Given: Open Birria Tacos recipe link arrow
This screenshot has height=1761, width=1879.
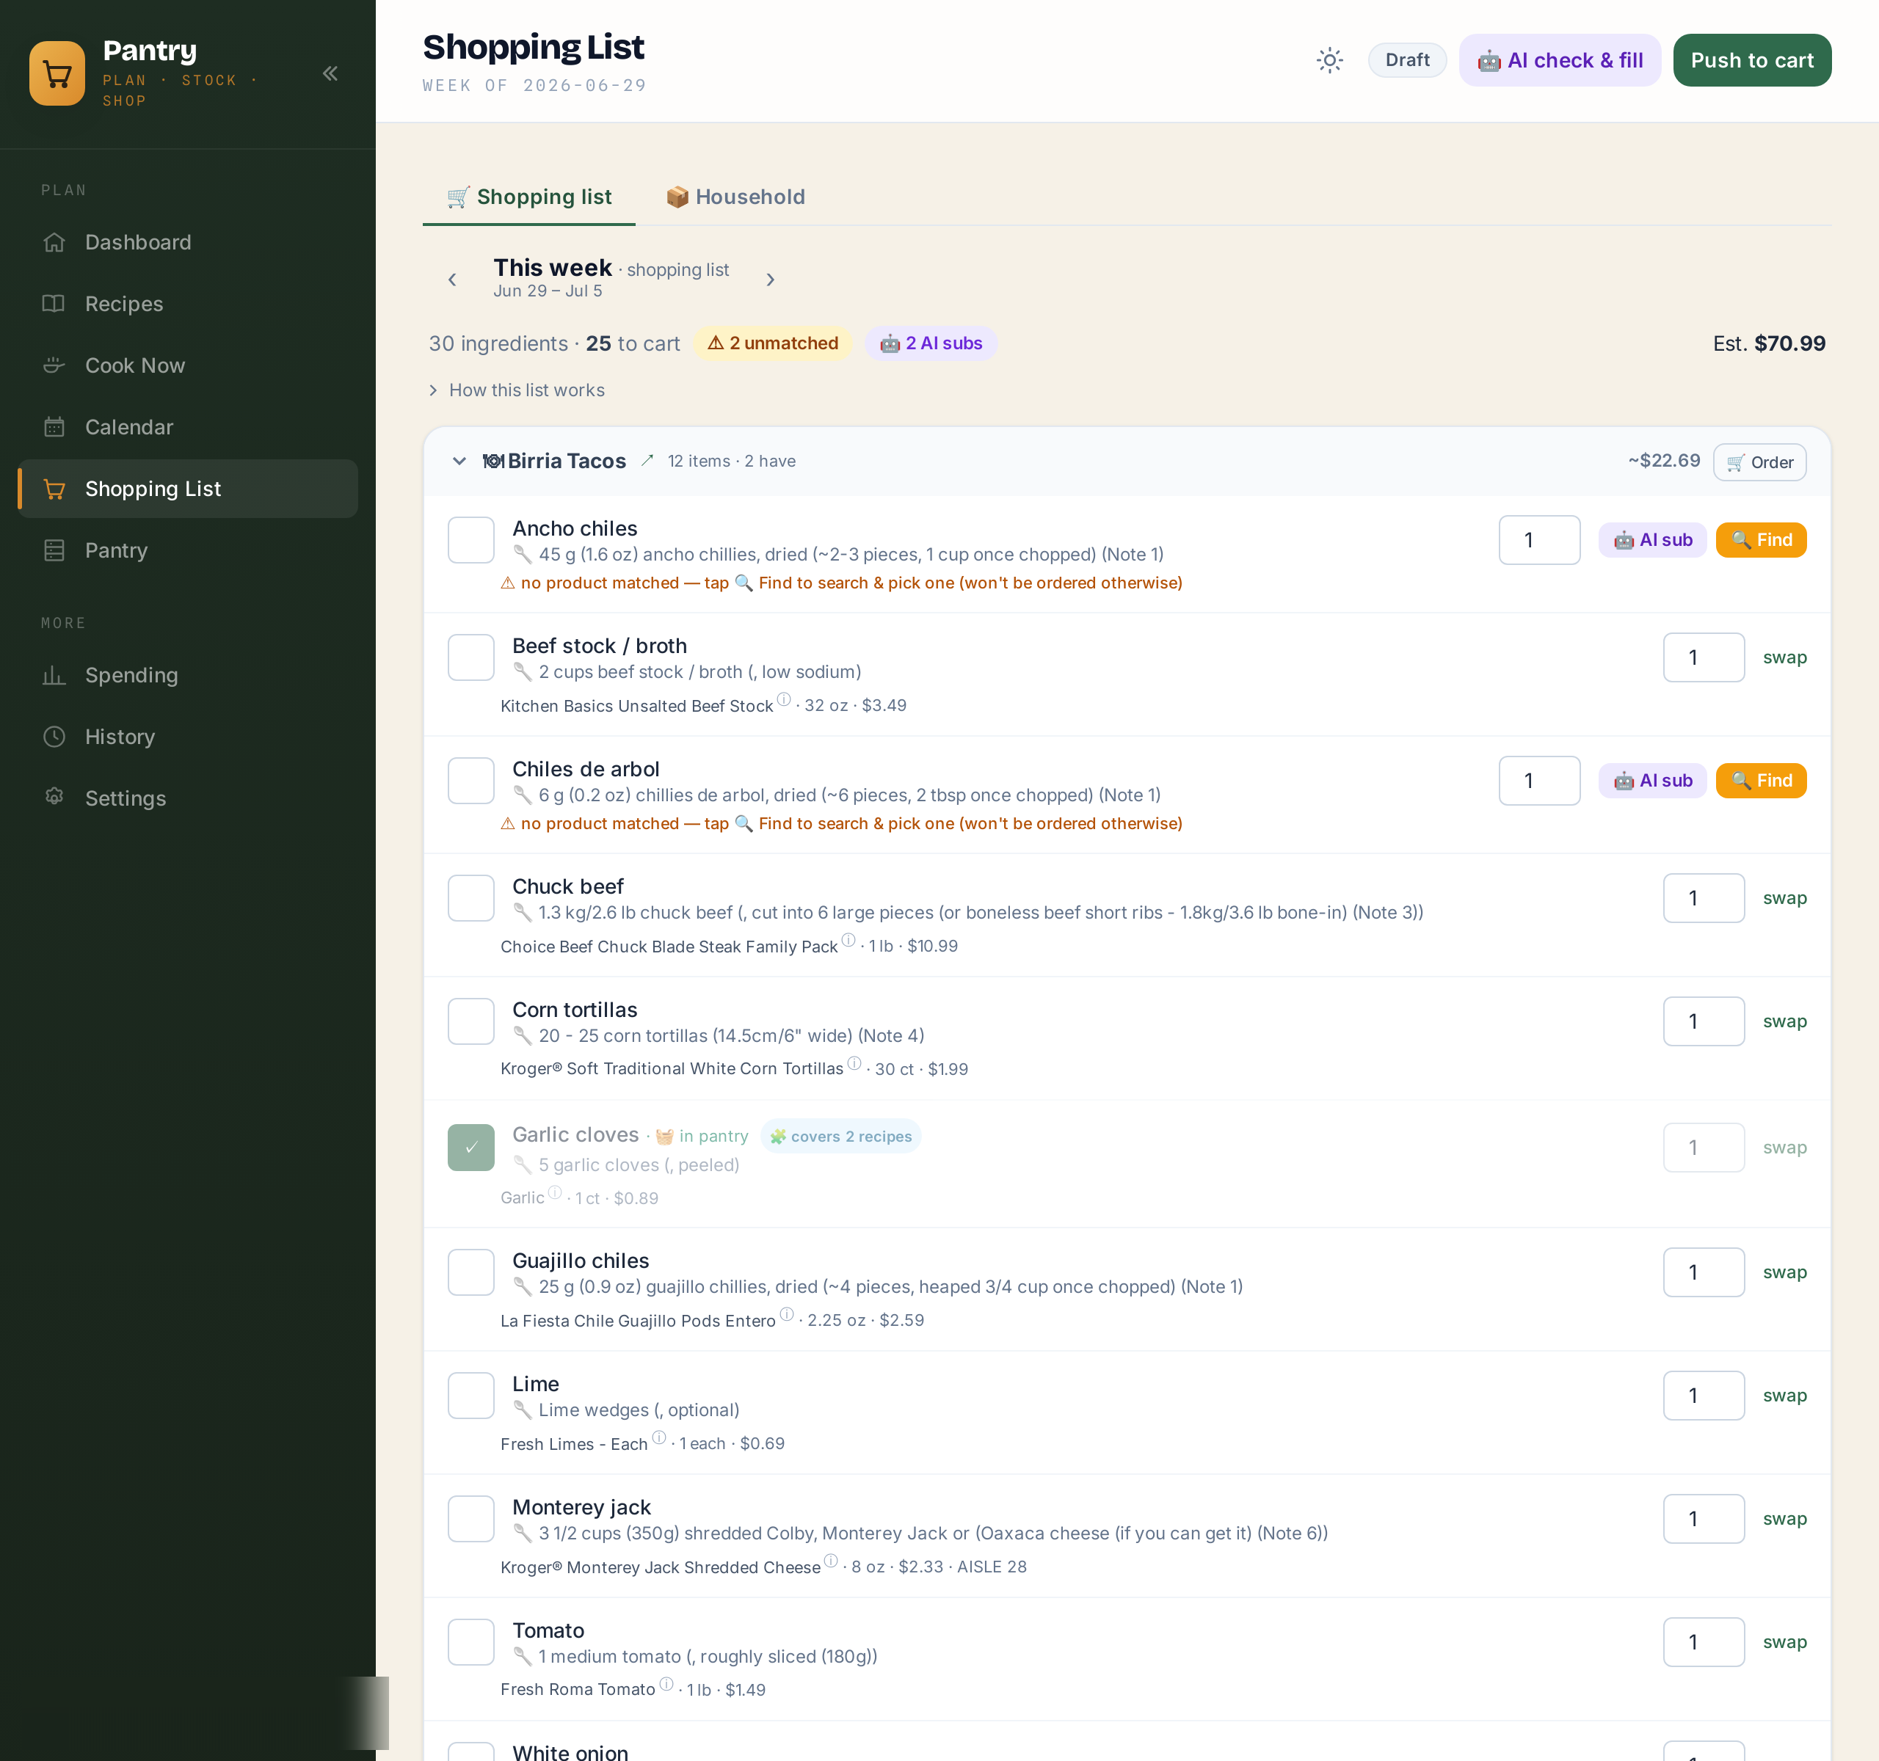Looking at the screenshot, I should 647,461.
